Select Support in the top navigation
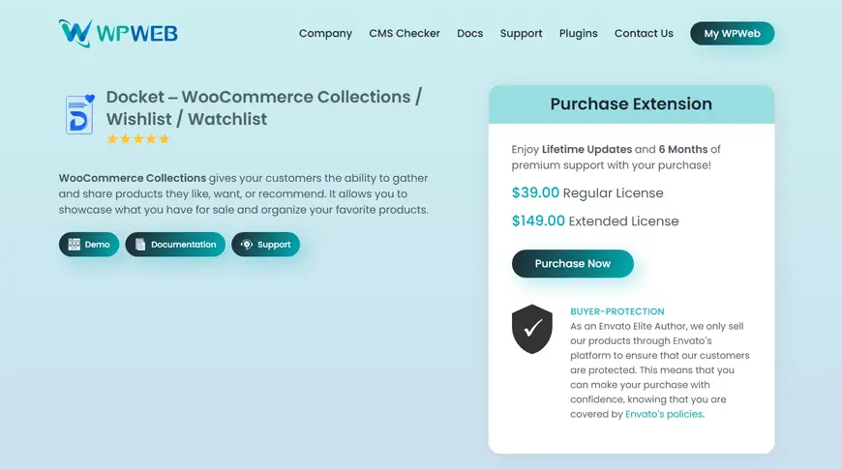The width and height of the screenshot is (842, 469). [521, 33]
